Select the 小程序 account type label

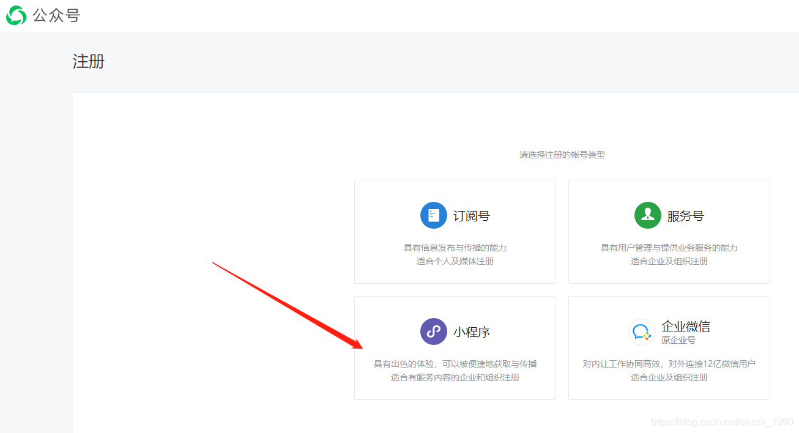coord(472,331)
